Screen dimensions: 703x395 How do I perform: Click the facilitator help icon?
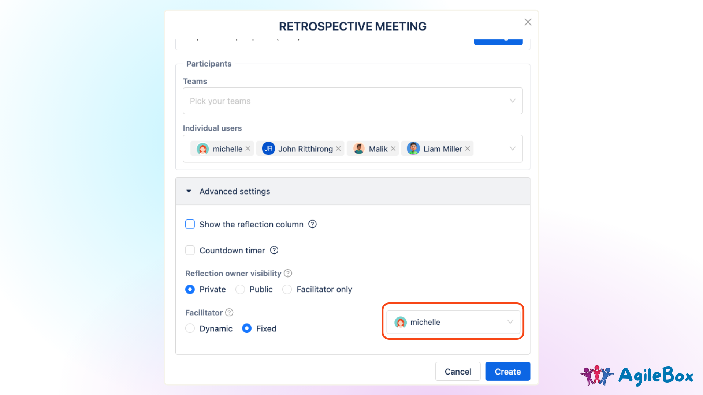coord(230,313)
